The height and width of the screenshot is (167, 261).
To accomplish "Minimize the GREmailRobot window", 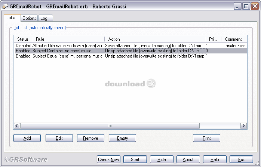I will click(237, 6).
